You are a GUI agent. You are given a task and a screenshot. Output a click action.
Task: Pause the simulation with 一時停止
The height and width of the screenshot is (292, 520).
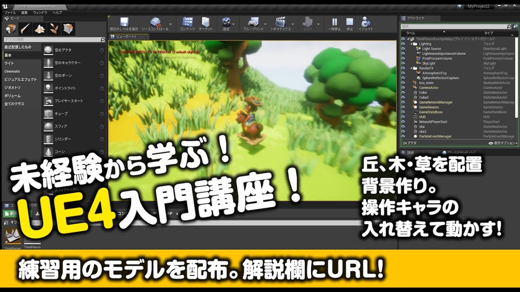[x=335, y=22]
